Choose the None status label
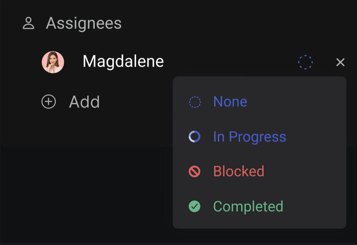This screenshot has height=245, width=357. [230, 101]
